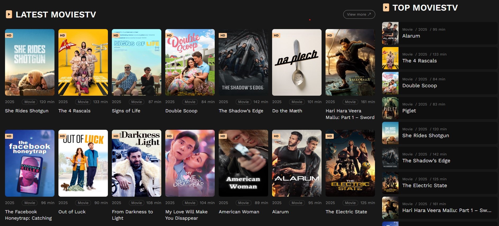Open the View more button
The image size is (499, 226).
[359, 14]
